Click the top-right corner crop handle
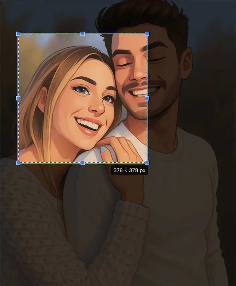Image resolution: width=236 pixels, height=286 pixels. (x=147, y=34)
